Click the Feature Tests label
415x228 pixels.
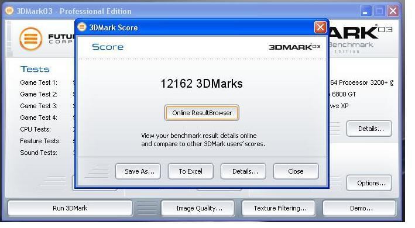(40, 141)
